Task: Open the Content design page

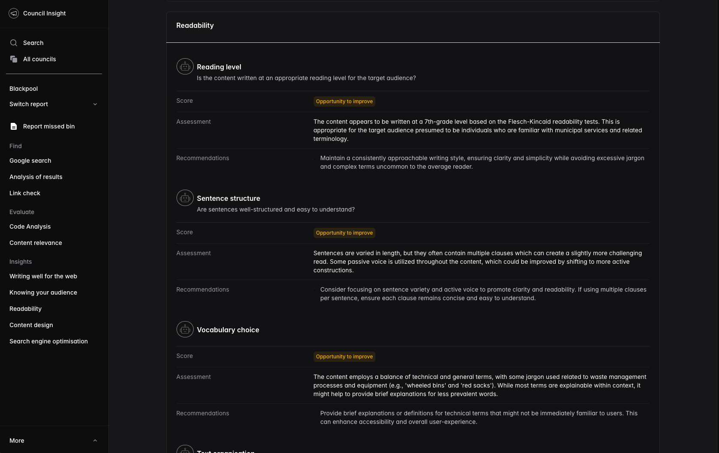Action: tap(31, 325)
